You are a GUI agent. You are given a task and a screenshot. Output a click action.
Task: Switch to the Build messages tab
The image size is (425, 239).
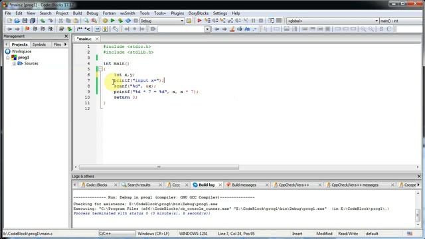244,185
